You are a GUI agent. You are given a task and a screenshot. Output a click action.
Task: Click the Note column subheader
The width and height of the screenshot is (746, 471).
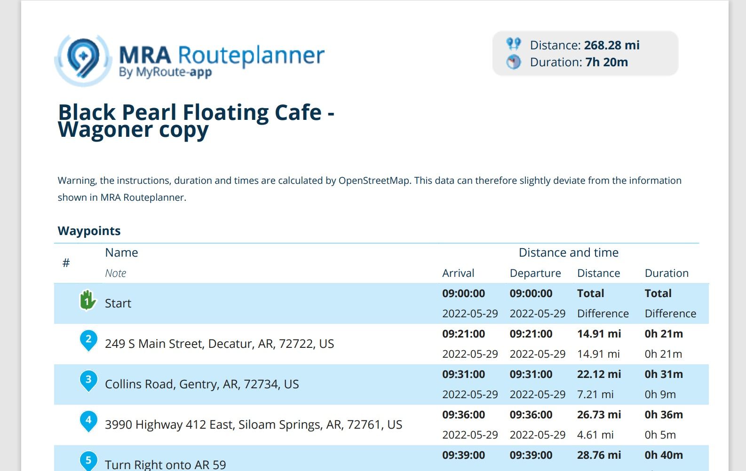point(116,273)
